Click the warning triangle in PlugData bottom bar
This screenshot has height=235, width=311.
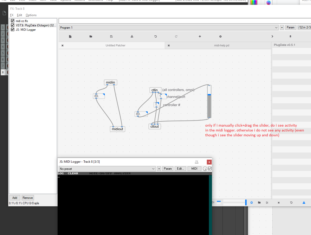pyautogui.click(x=304, y=202)
